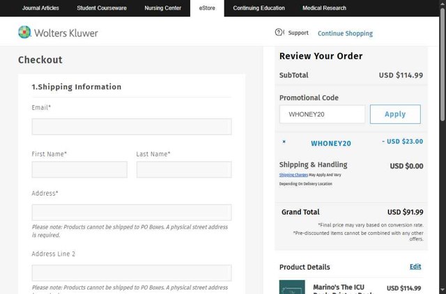The width and height of the screenshot is (446, 294).
Task: Go to the Nursing Center tab
Action: 162,8
